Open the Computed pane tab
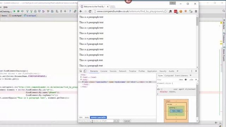The image size is (226, 127). point(169,75)
